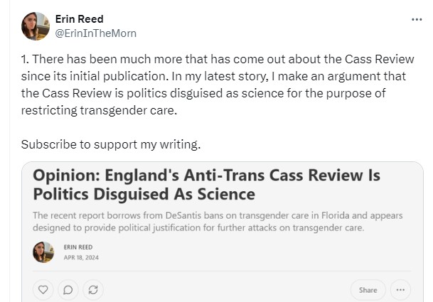Open the tweet's more options ellipsis

416,19
